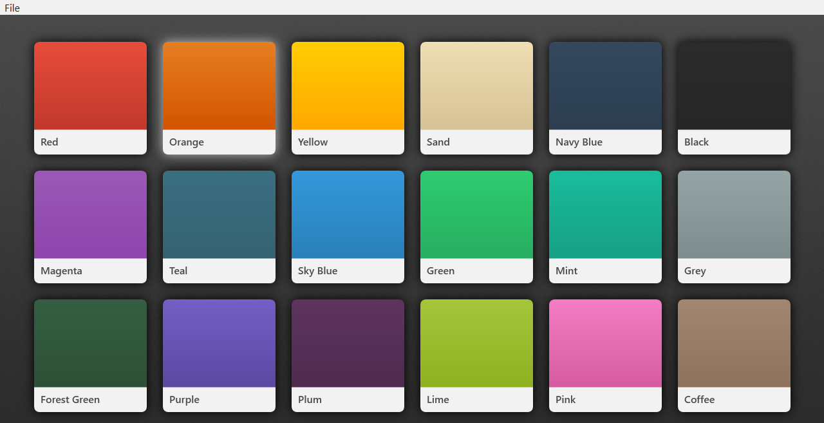Screen dimensions: 824x423
Task: Open the File menu
Action: coord(12,8)
